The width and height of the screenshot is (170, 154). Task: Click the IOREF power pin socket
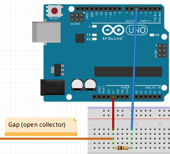point(99,97)
